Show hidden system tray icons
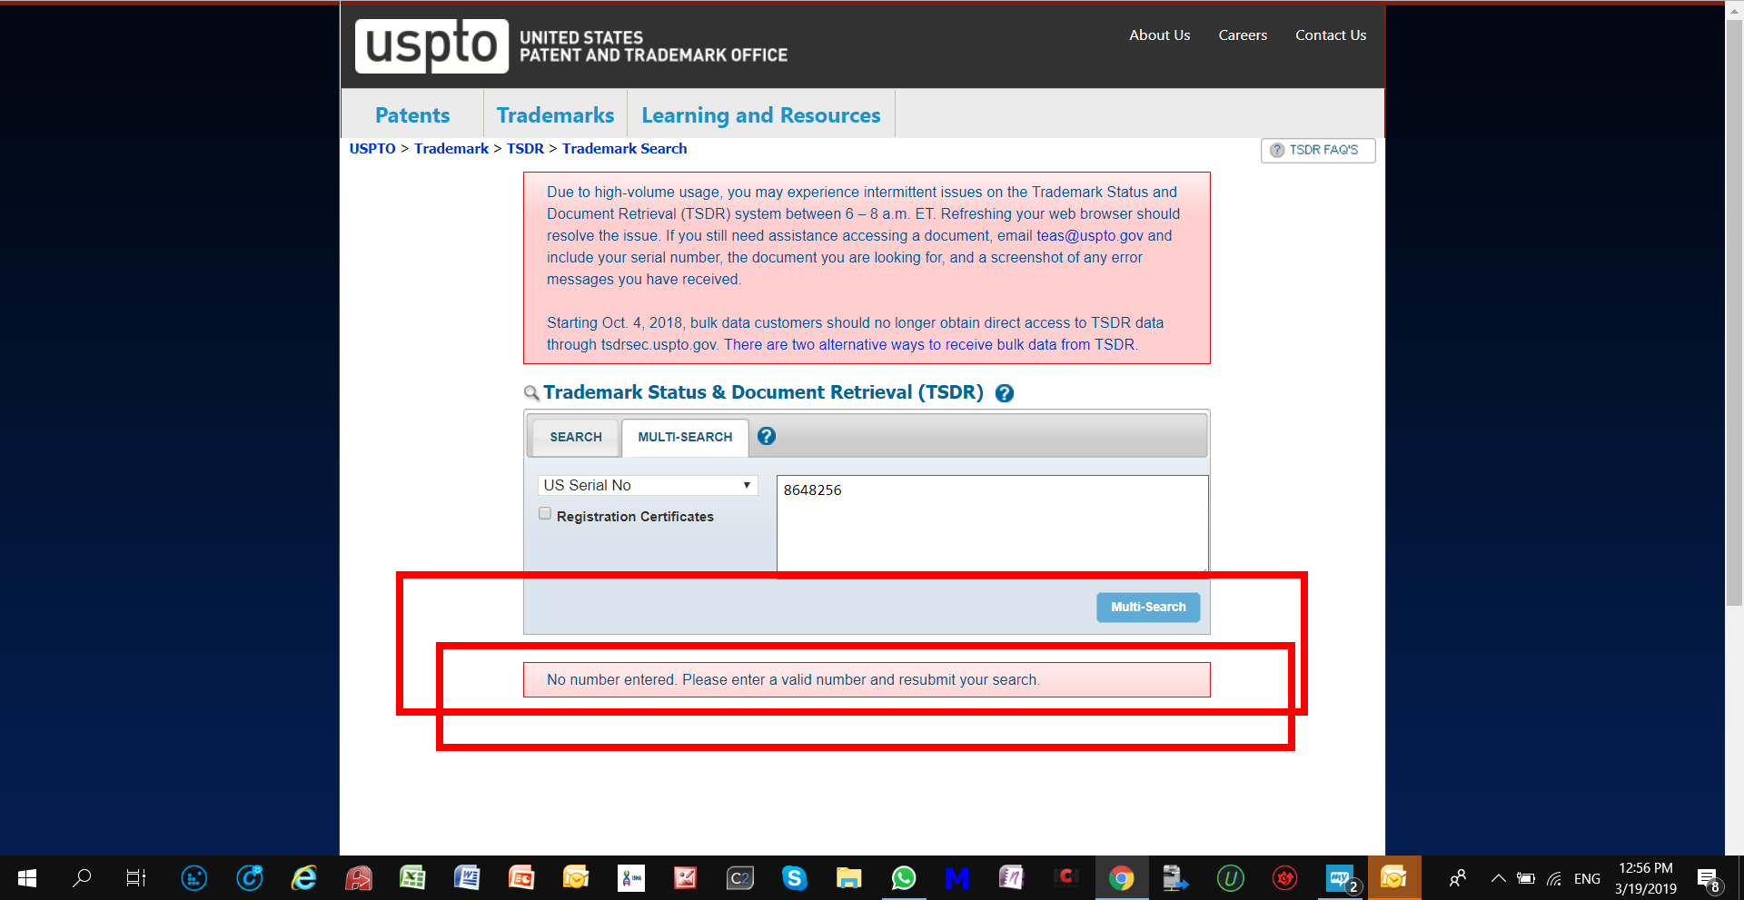Screen dimensions: 1744x900 click(1498, 878)
